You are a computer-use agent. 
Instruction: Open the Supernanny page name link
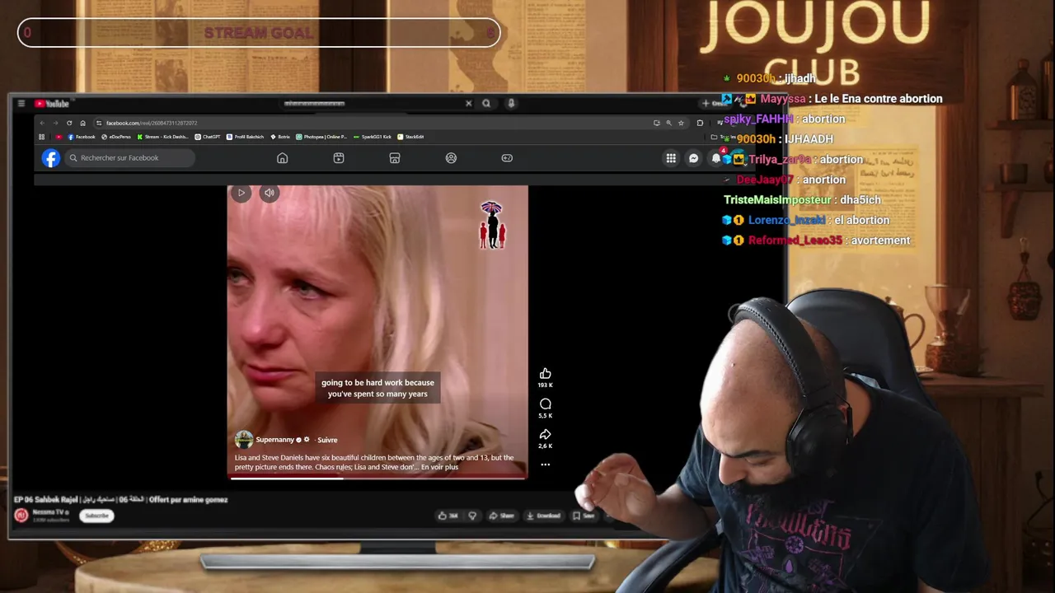click(x=275, y=440)
